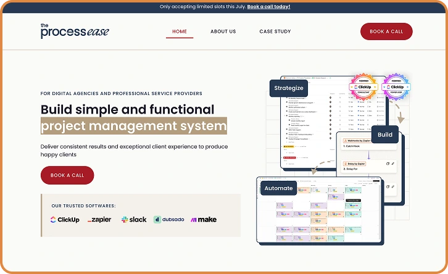448x274 pixels.
Task: Select the Automate label on the graphic
Action: (278, 188)
